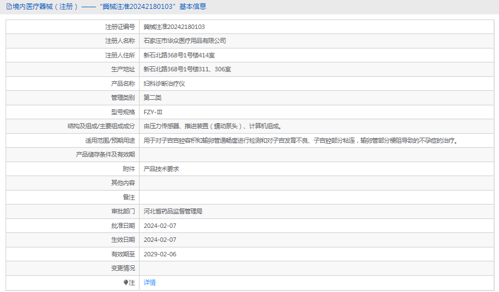This screenshot has width=499, height=292.
Task: Click model specification value FZY-III
Action: click(x=153, y=112)
